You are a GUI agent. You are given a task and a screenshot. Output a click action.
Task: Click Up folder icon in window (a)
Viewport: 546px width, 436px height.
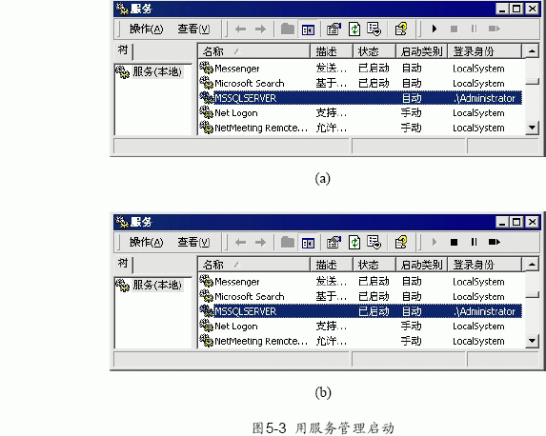pos(288,29)
